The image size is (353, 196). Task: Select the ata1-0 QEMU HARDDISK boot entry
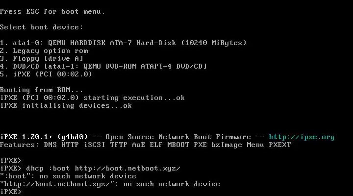coord(123,43)
